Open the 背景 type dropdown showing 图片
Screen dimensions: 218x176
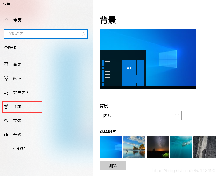(x=141, y=116)
